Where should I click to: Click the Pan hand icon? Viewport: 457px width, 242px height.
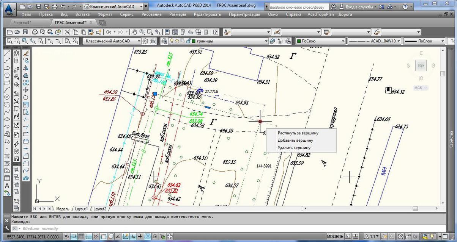tap(135, 32)
